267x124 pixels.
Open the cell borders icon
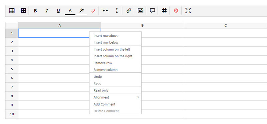point(23,11)
